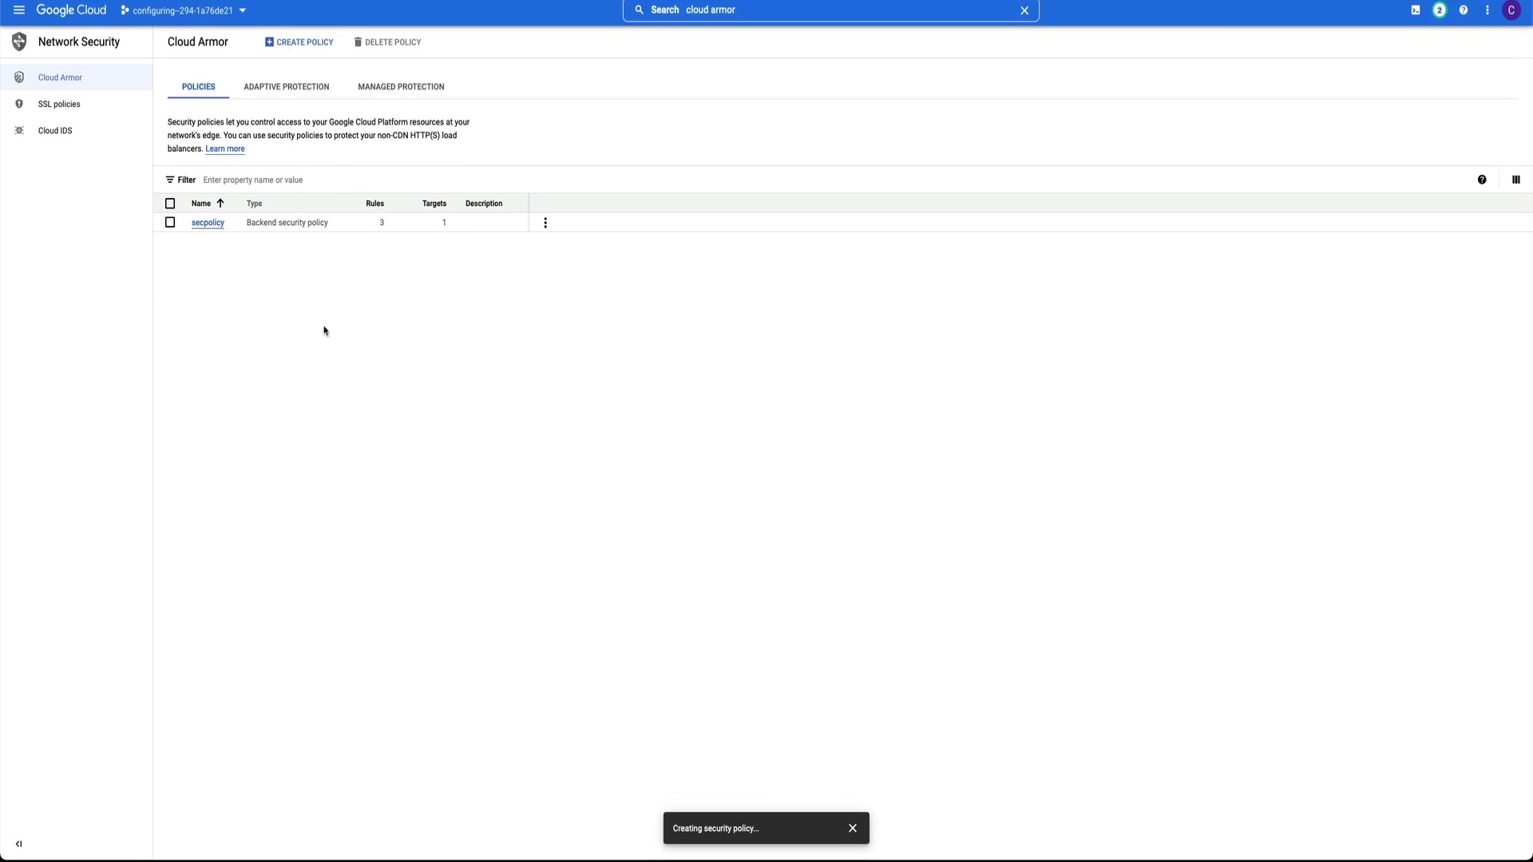Open the help icon in top bar
Viewport: 1533px width, 862px height.
point(1463,10)
